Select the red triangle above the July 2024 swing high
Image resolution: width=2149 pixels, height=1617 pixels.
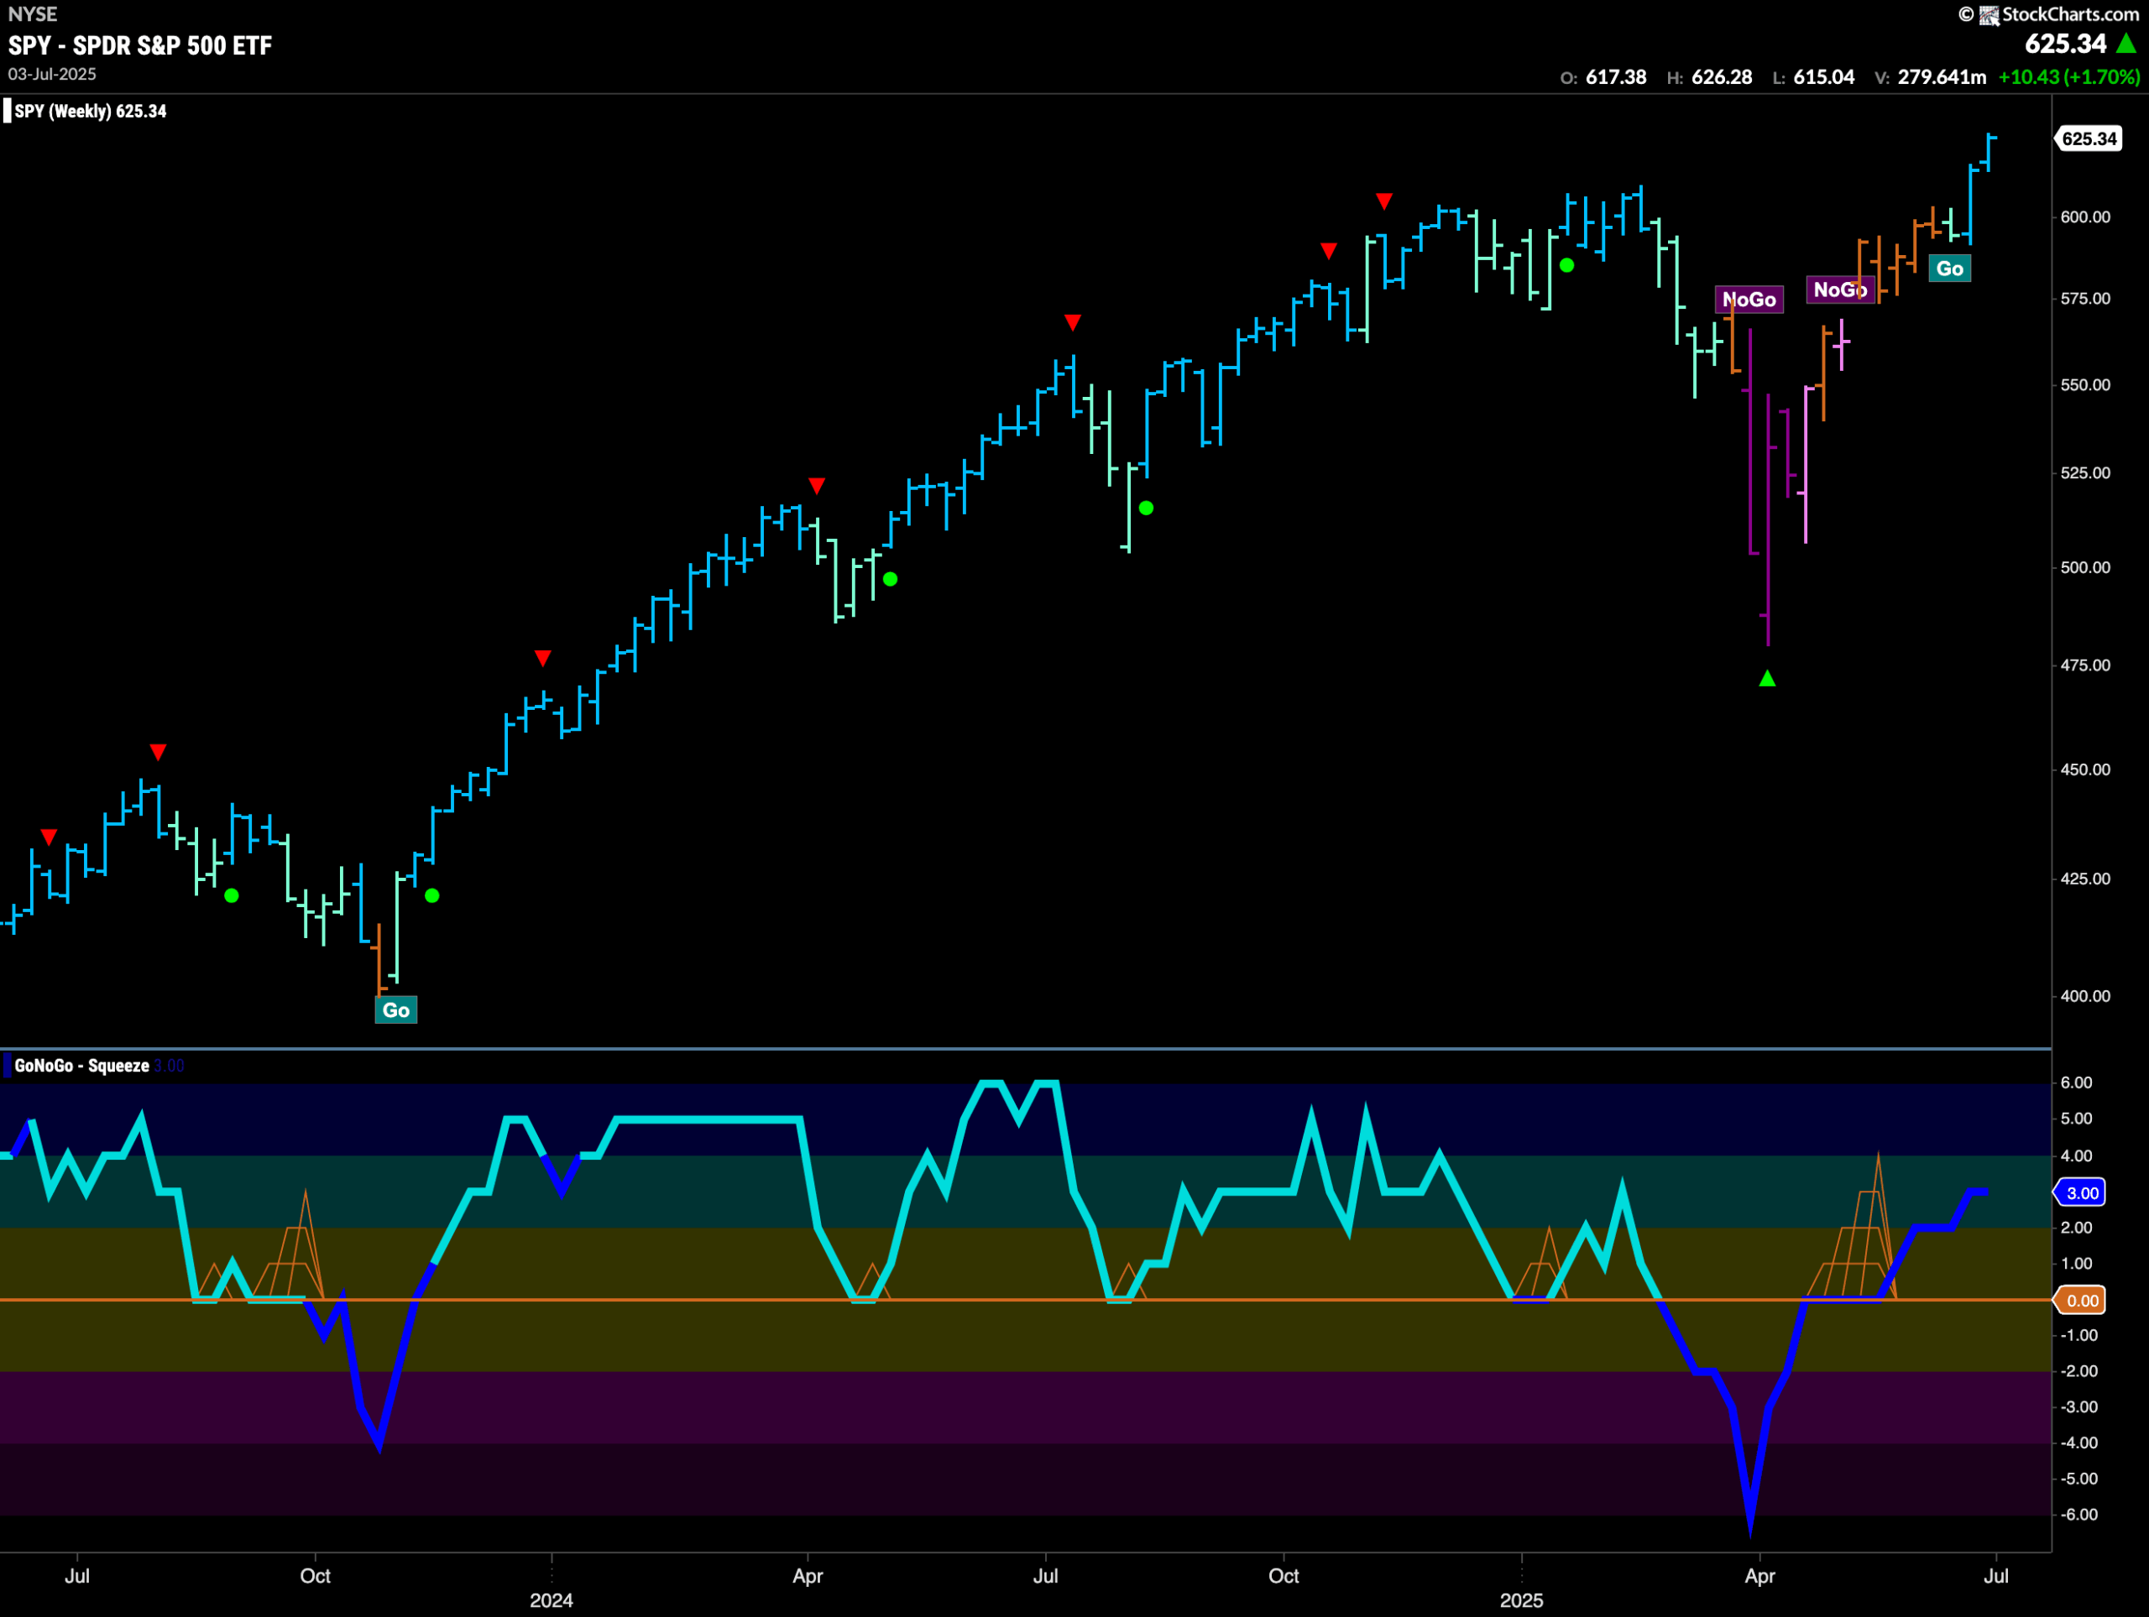[x=1073, y=321]
